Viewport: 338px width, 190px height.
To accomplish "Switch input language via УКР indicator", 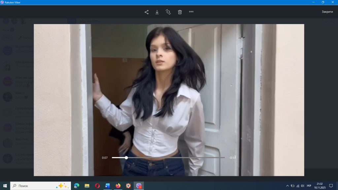I will point(309,186).
